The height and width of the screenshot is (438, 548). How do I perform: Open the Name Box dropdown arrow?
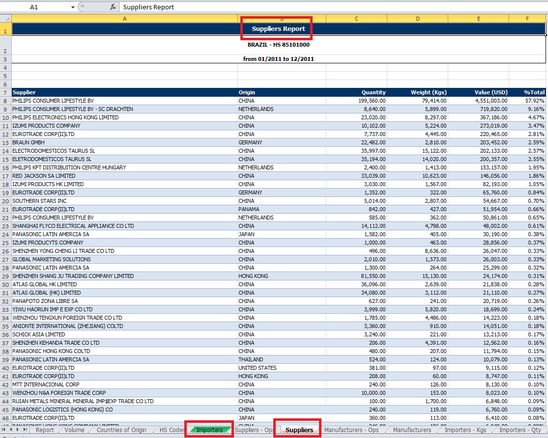click(x=73, y=7)
